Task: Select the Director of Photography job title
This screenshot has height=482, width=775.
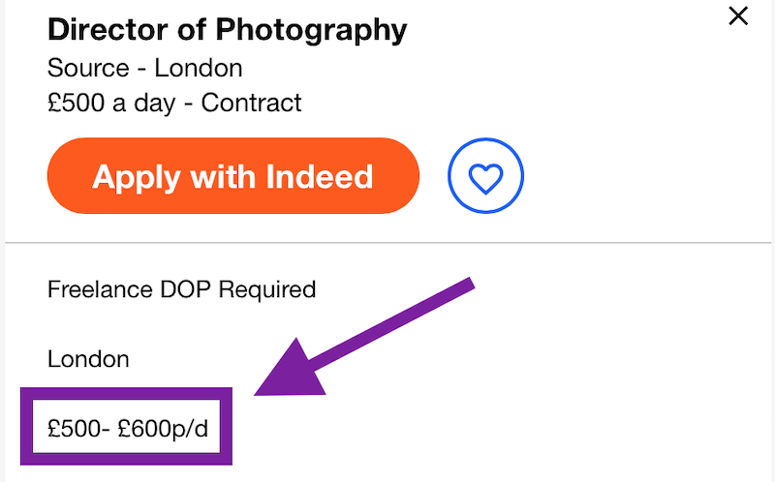Action: (227, 30)
